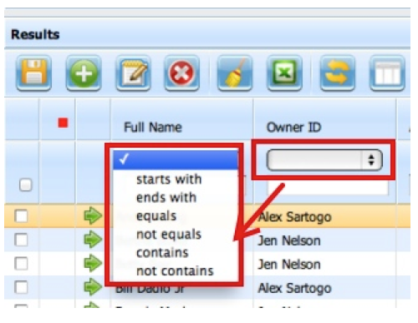The height and width of the screenshot is (323, 418).
Task: Choose "ends with" filter option
Action: click(x=166, y=198)
